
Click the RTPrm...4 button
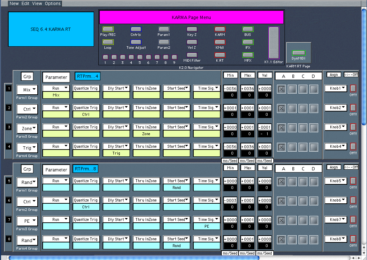pyautogui.click(x=87, y=76)
